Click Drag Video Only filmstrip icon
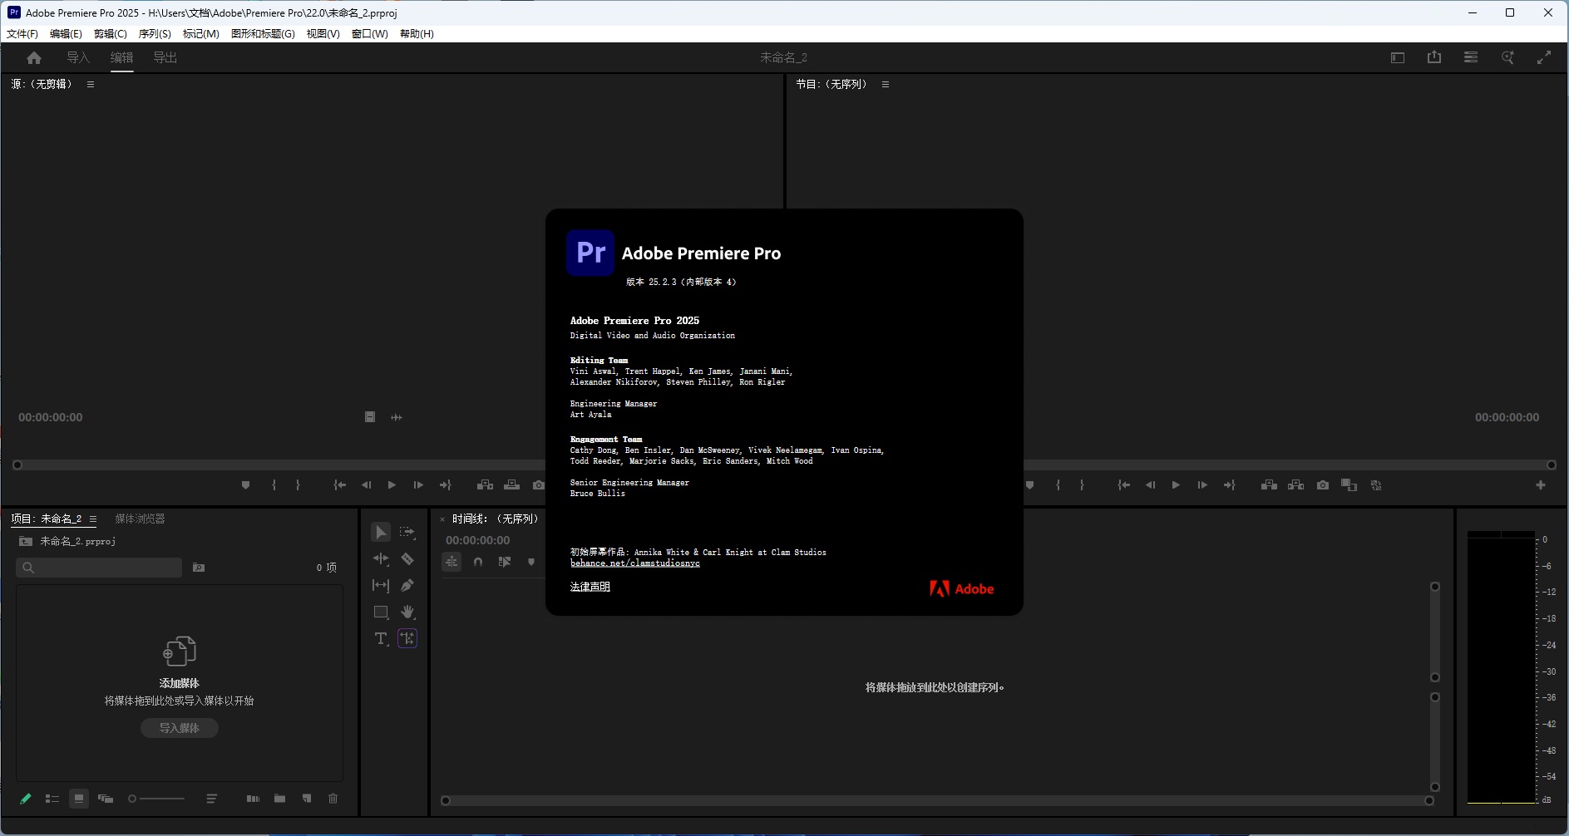Image resolution: width=1569 pixels, height=836 pixels. tap(370, 417)
